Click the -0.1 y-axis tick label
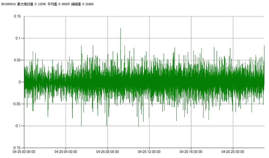This screenshot has height=158, width=269. click(x=18, y=126)
